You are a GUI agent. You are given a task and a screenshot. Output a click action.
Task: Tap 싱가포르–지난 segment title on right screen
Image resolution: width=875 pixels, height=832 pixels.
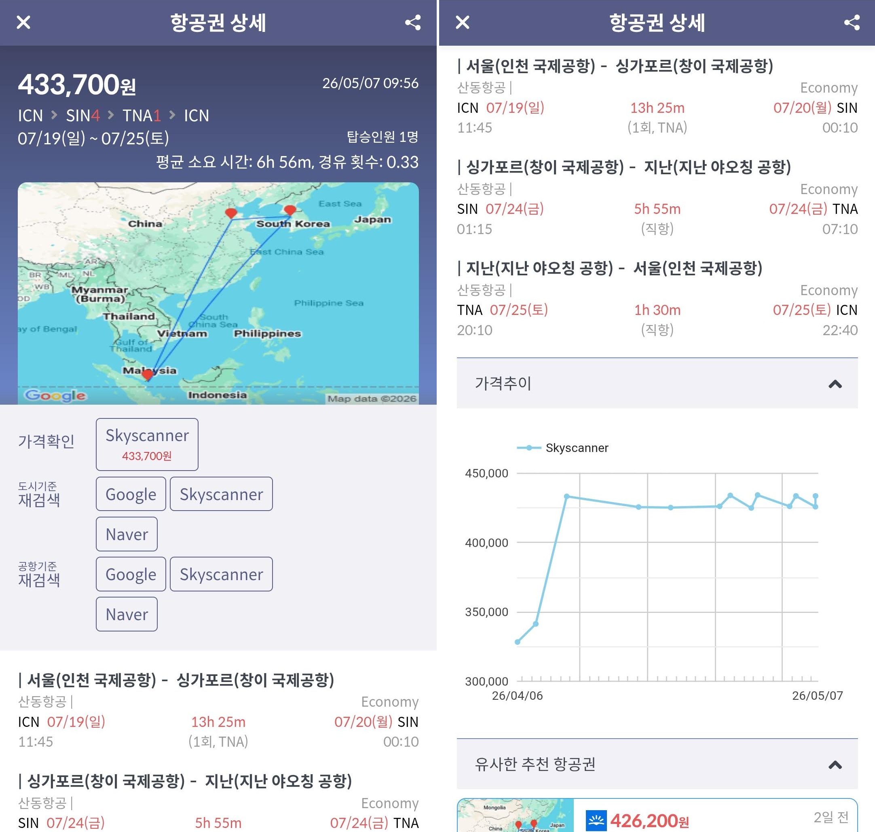(x=624, y=167)
